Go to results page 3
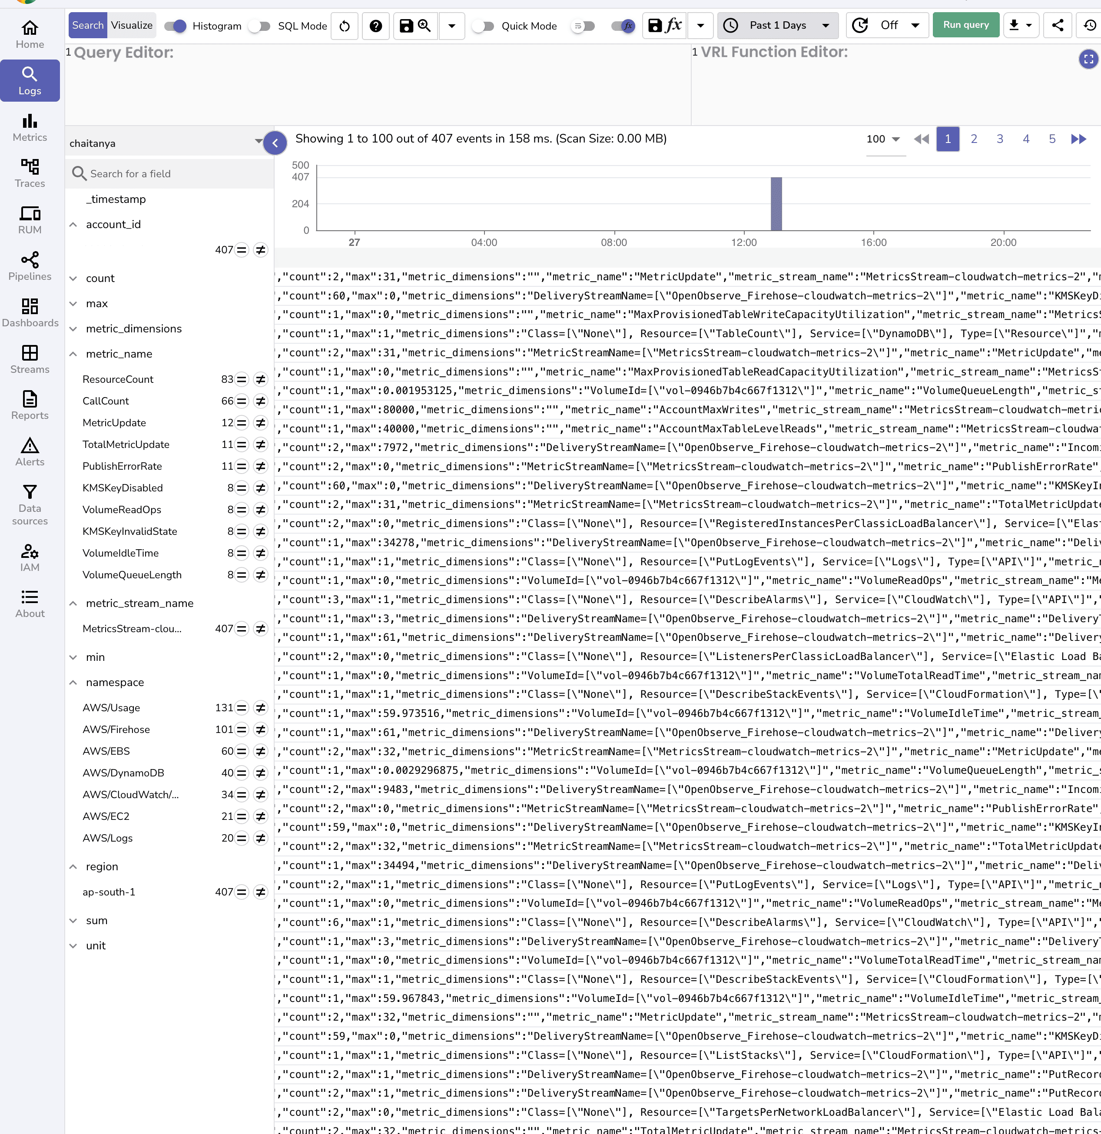1101x1134 pixels. pyautogui.click(x=999, y=139)
